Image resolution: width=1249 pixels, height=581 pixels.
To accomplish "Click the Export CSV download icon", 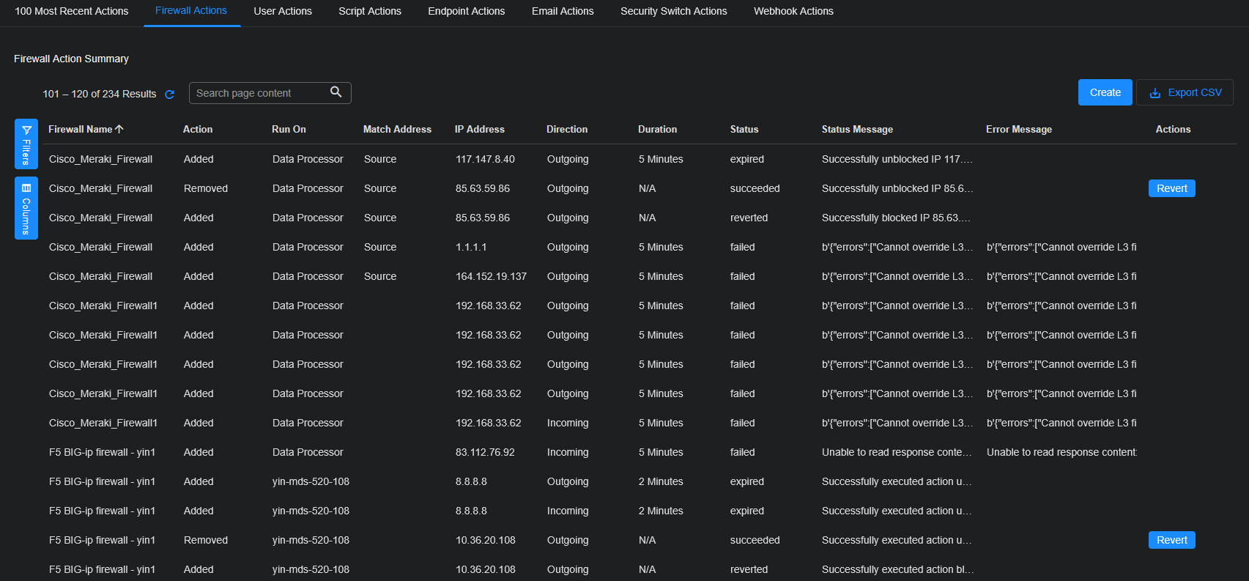I will click(1155, 93).
